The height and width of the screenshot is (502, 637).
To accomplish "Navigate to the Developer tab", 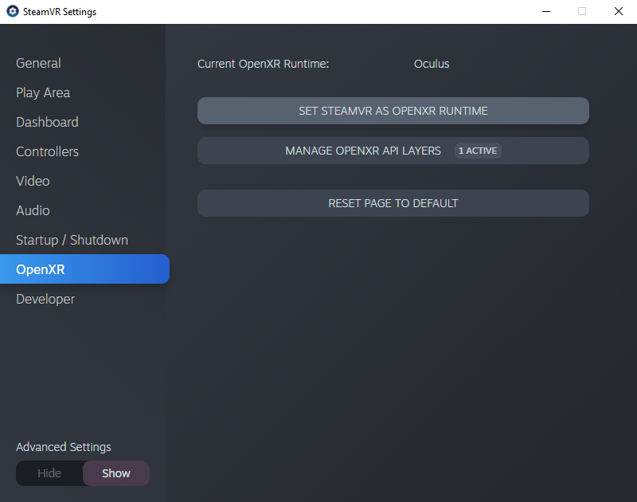I will click(x=45, y=299).
